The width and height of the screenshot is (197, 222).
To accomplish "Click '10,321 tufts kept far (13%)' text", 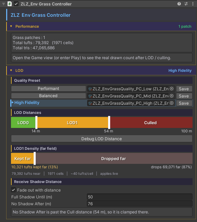I will pyautogui.click(x=35, y=167).
